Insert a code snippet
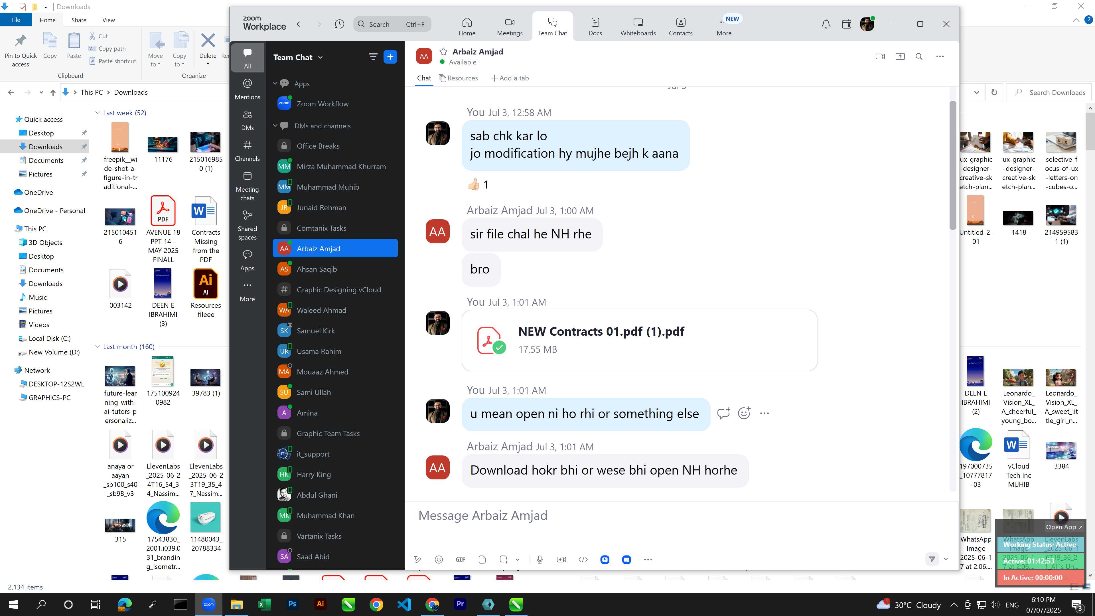 point(583,560)
